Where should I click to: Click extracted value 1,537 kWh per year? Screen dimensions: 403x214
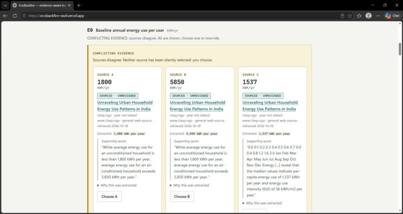pos(274,134)
